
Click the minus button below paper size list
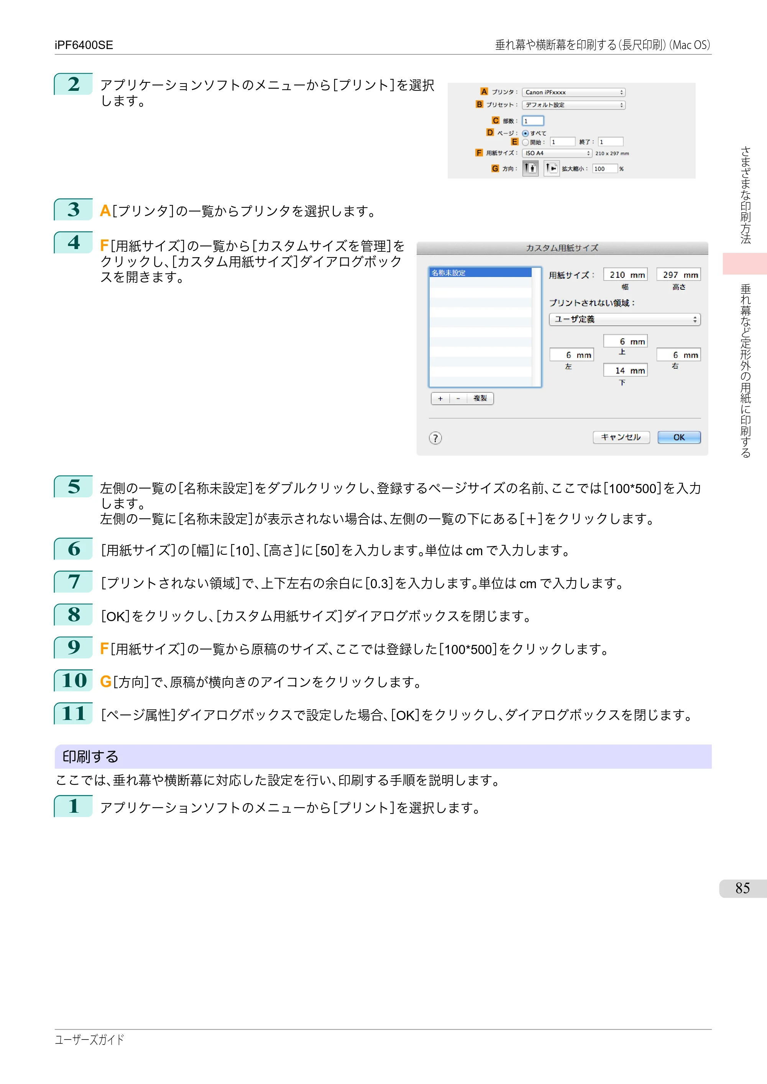click(x=458, y=399)
